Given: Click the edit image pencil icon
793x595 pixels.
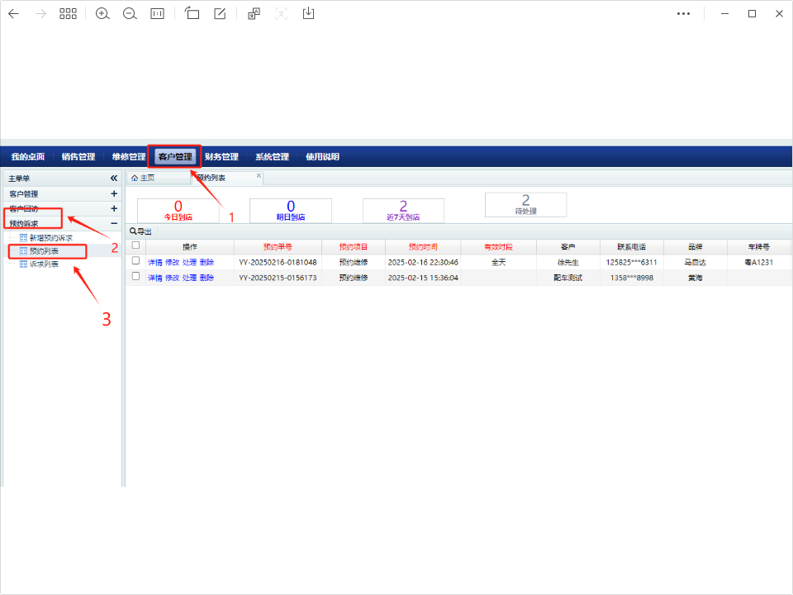Looking at the screenshot, I should pyautogui.click(x=220, y=14).
